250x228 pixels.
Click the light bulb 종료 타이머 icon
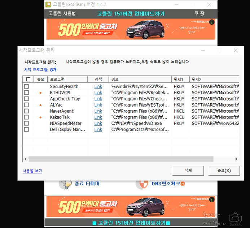tap(65, 185)
